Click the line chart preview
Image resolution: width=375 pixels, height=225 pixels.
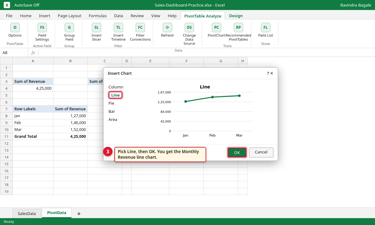[205, 111]
